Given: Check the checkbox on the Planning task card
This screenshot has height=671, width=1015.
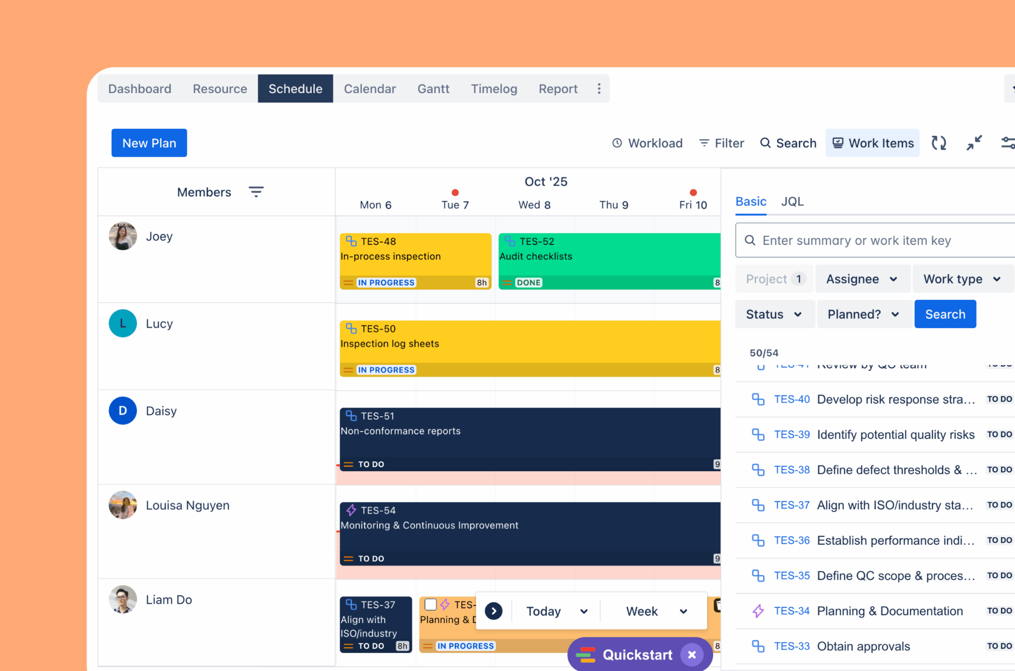Looking at the screenshot, I should pyautogui.click(x=430, y=604).
